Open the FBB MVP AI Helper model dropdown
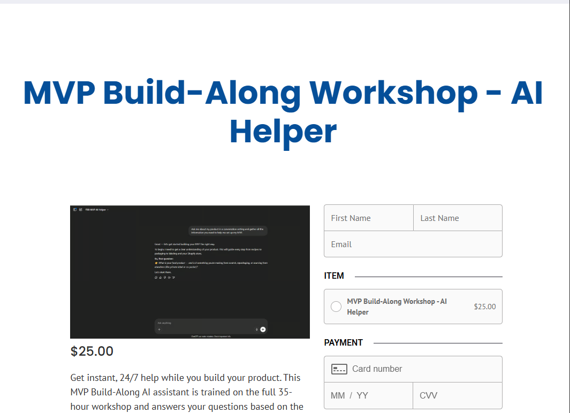This screenshot has width=570, height=413. tap(97, 210)
